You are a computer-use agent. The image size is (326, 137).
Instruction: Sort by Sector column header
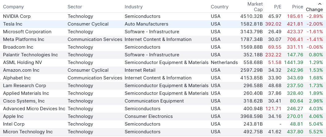75,7
